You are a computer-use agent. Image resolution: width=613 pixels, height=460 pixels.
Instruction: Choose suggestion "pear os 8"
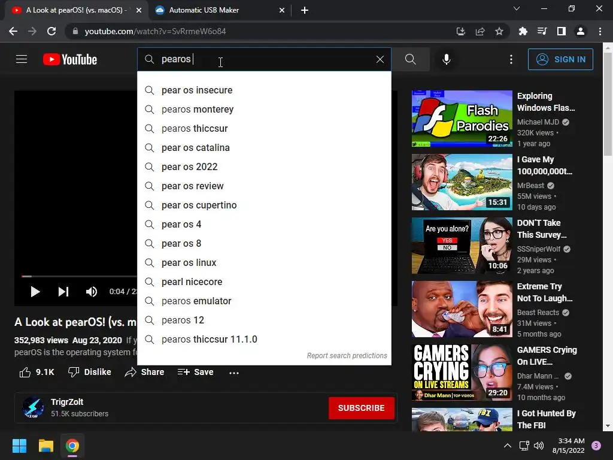click(x=264, y=244)
